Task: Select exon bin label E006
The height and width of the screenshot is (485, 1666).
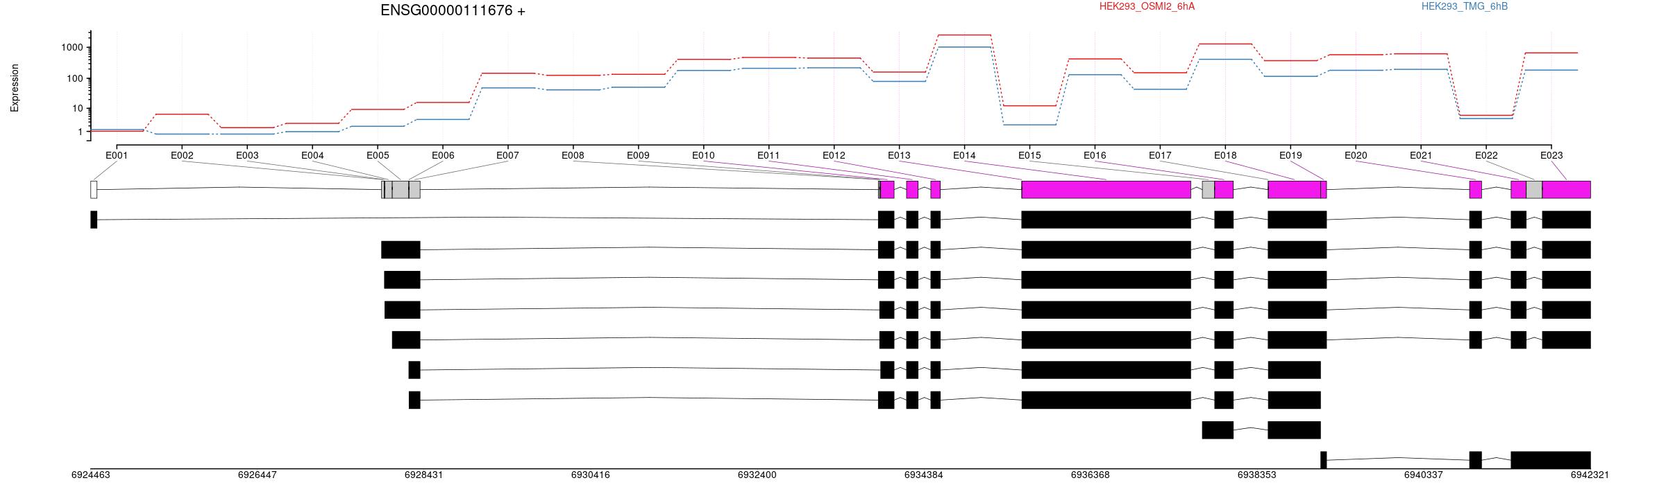Action: [x=443, y=155]
